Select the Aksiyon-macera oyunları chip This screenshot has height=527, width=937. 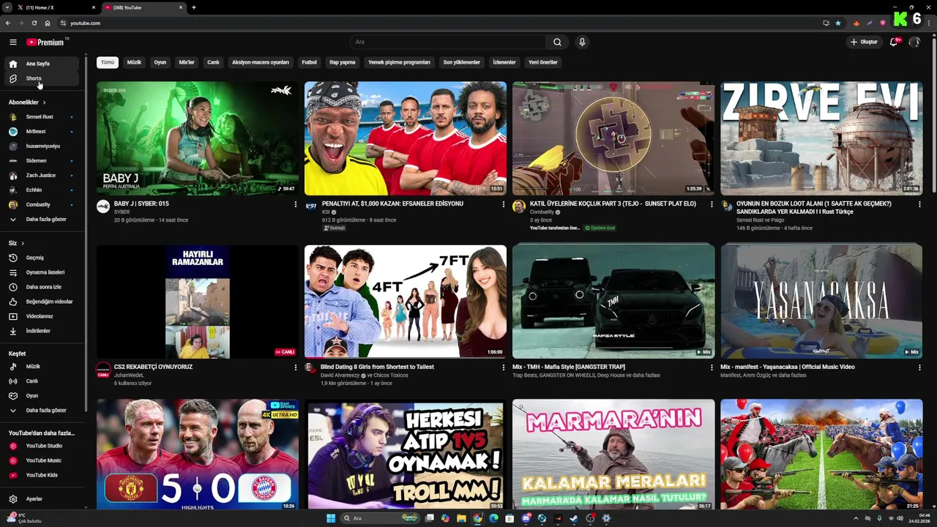click(261, 62)
